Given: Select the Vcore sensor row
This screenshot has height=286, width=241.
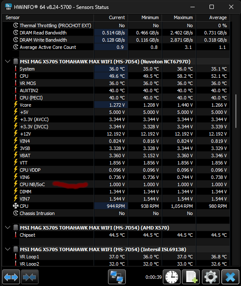Looking at the screenshot, I should 121,105.
